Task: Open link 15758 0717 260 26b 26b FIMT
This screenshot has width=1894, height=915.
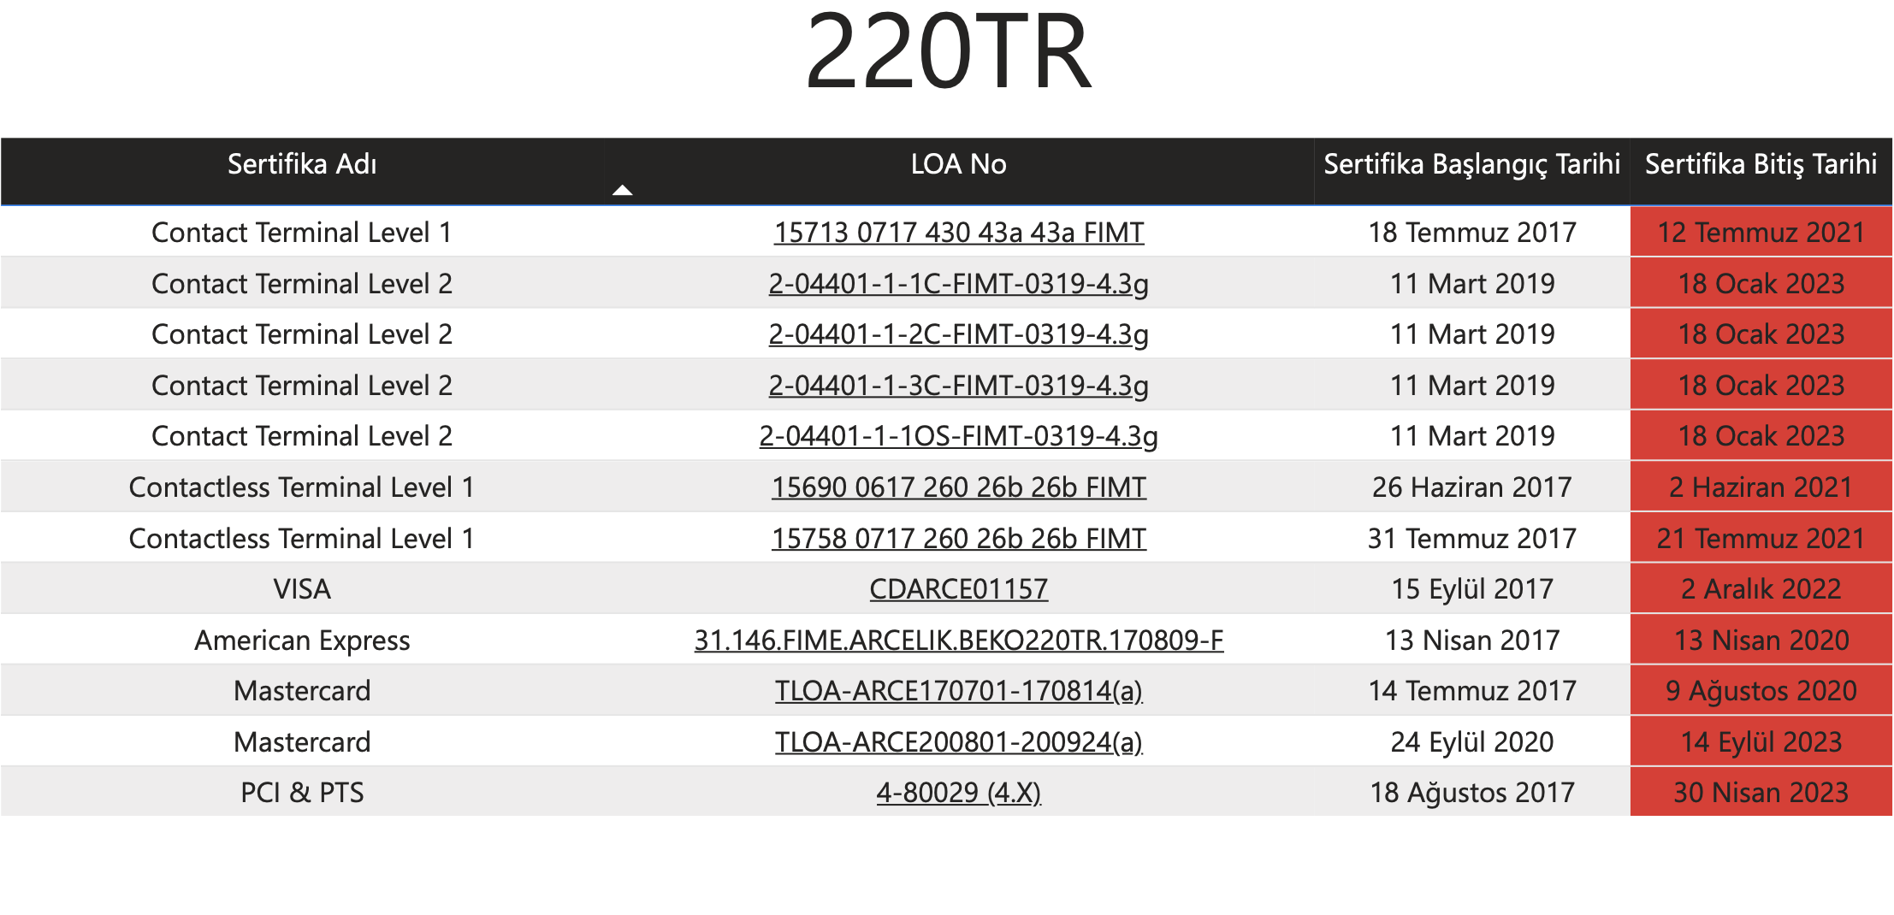Action: [958, 539]
